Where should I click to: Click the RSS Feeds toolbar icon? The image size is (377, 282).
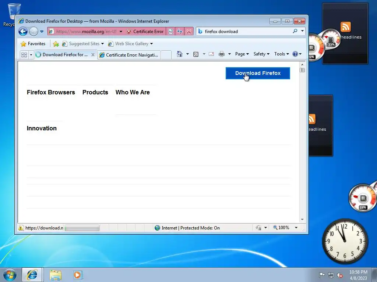[x=196, y=54]
